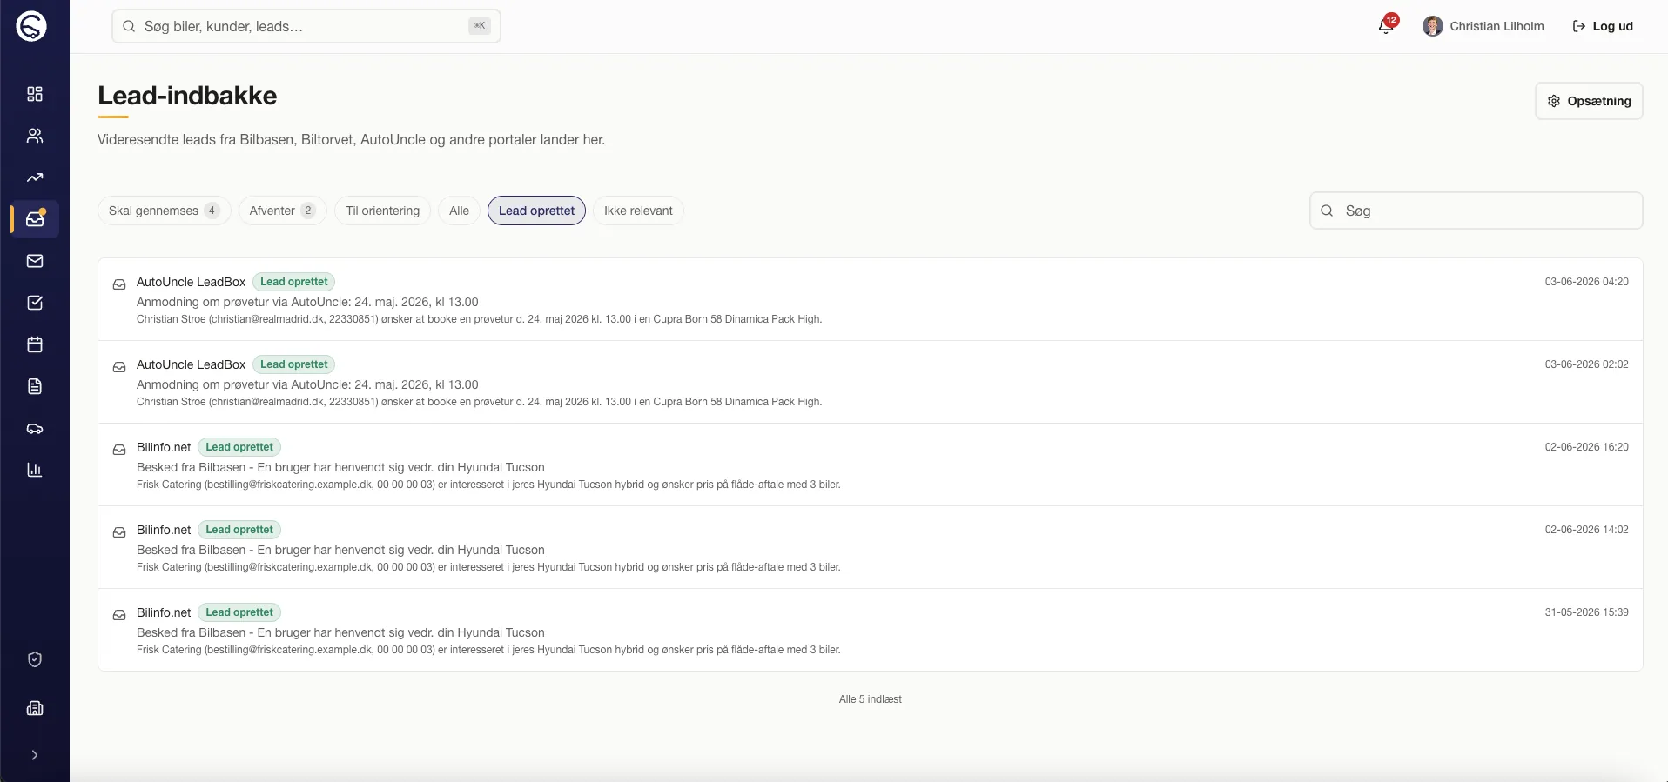Select the Til orientering filter tab
This screenshot has width=1668, height=782.
tap(382, 211)
